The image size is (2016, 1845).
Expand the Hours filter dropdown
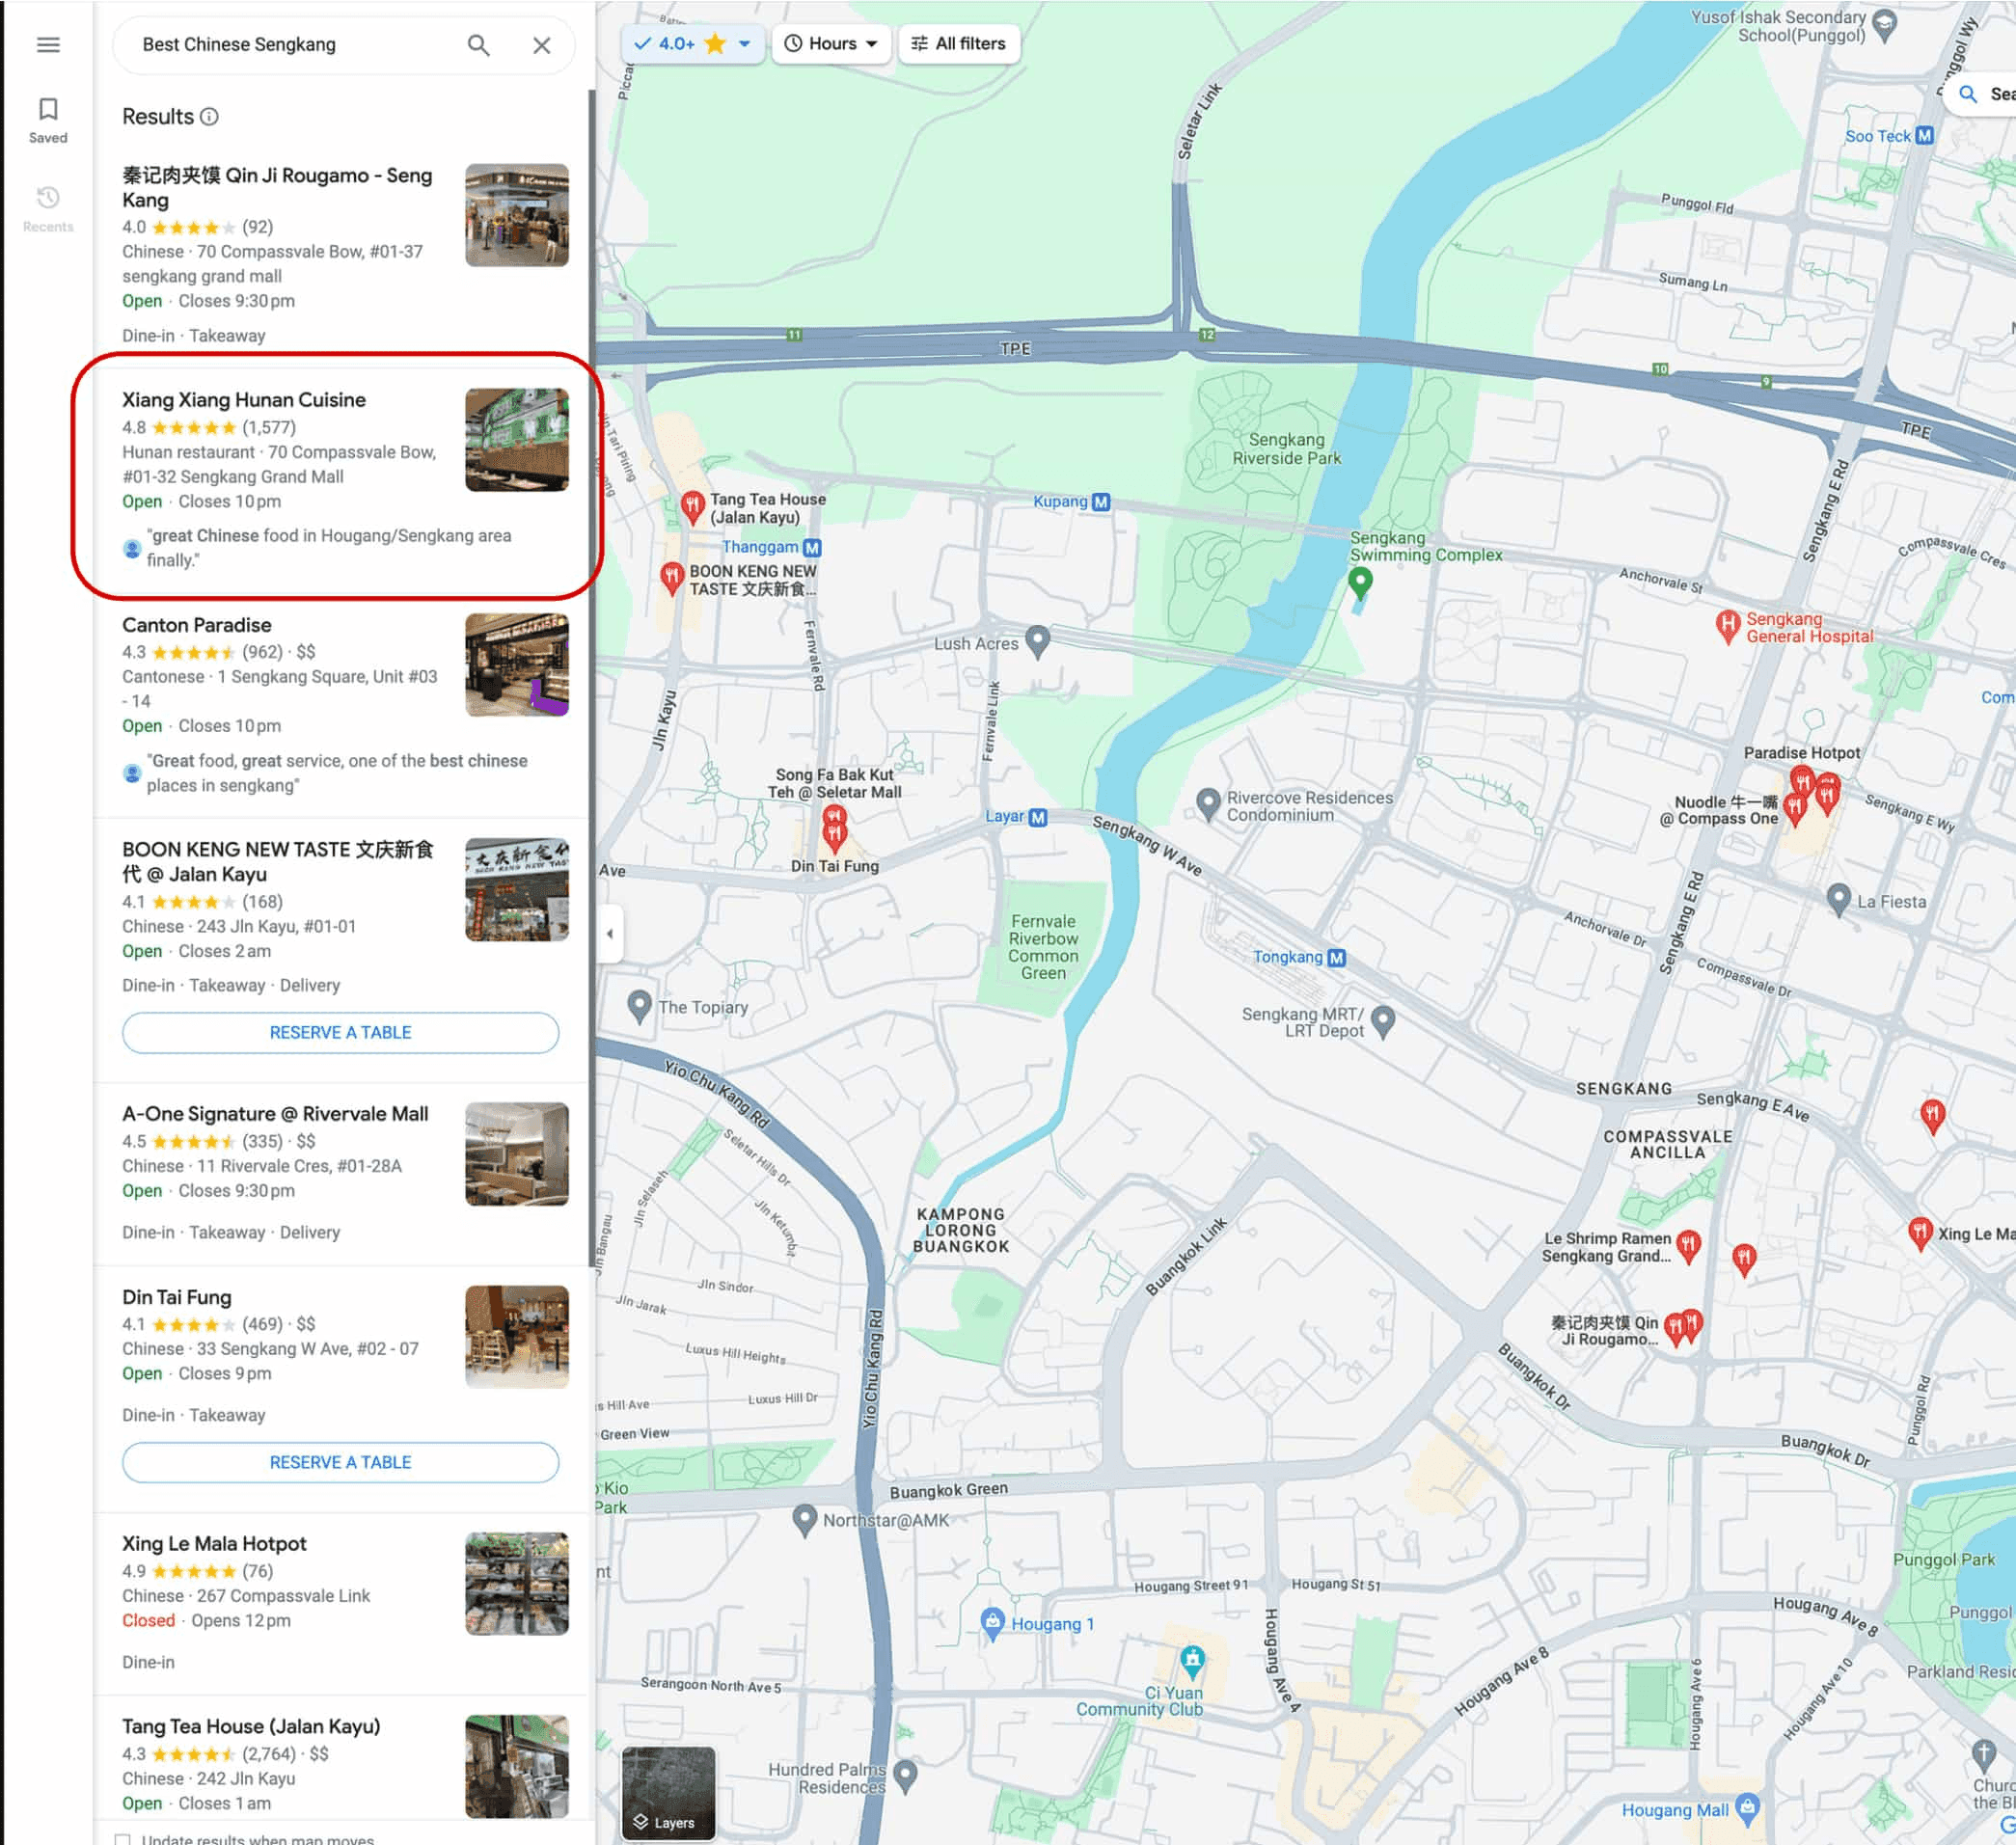click(x=831, y=44)
